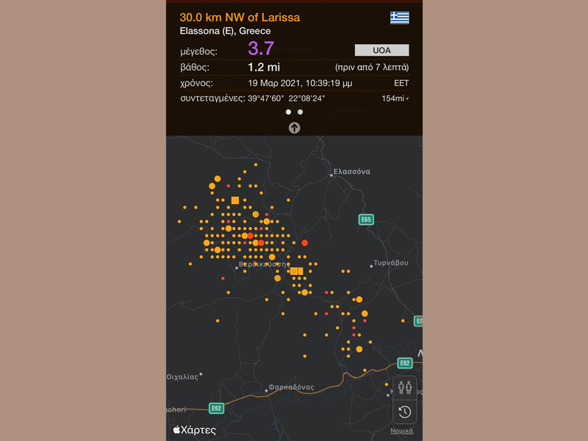Tap the Apple Maps logo
Image resolution: width=588 pixels, height=441 pixels.
click(x=195, y=430)
